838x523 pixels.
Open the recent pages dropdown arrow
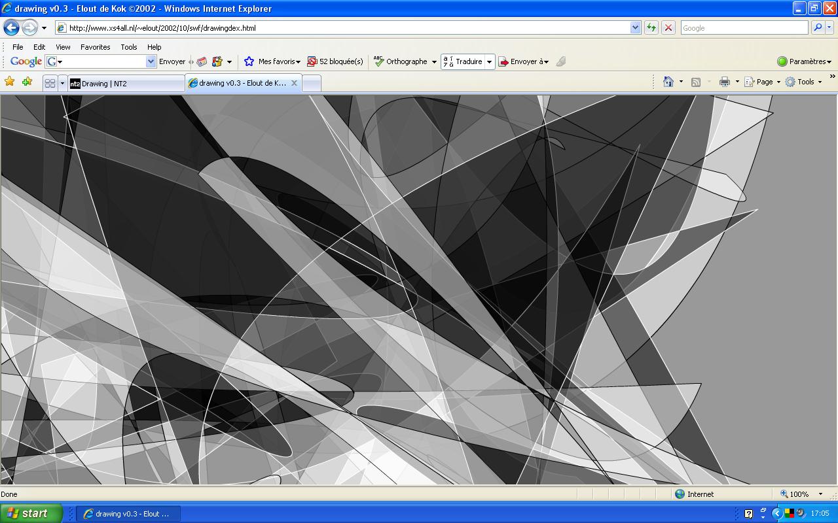pos(44,28)
